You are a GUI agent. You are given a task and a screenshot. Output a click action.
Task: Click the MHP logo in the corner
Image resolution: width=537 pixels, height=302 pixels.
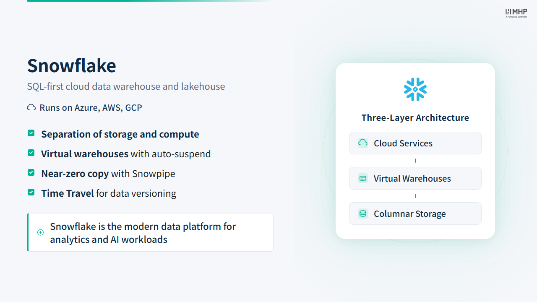click(516, 13)
